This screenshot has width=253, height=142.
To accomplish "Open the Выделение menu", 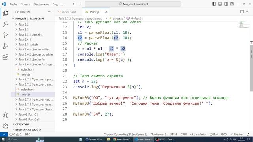I will pos(41,4).
